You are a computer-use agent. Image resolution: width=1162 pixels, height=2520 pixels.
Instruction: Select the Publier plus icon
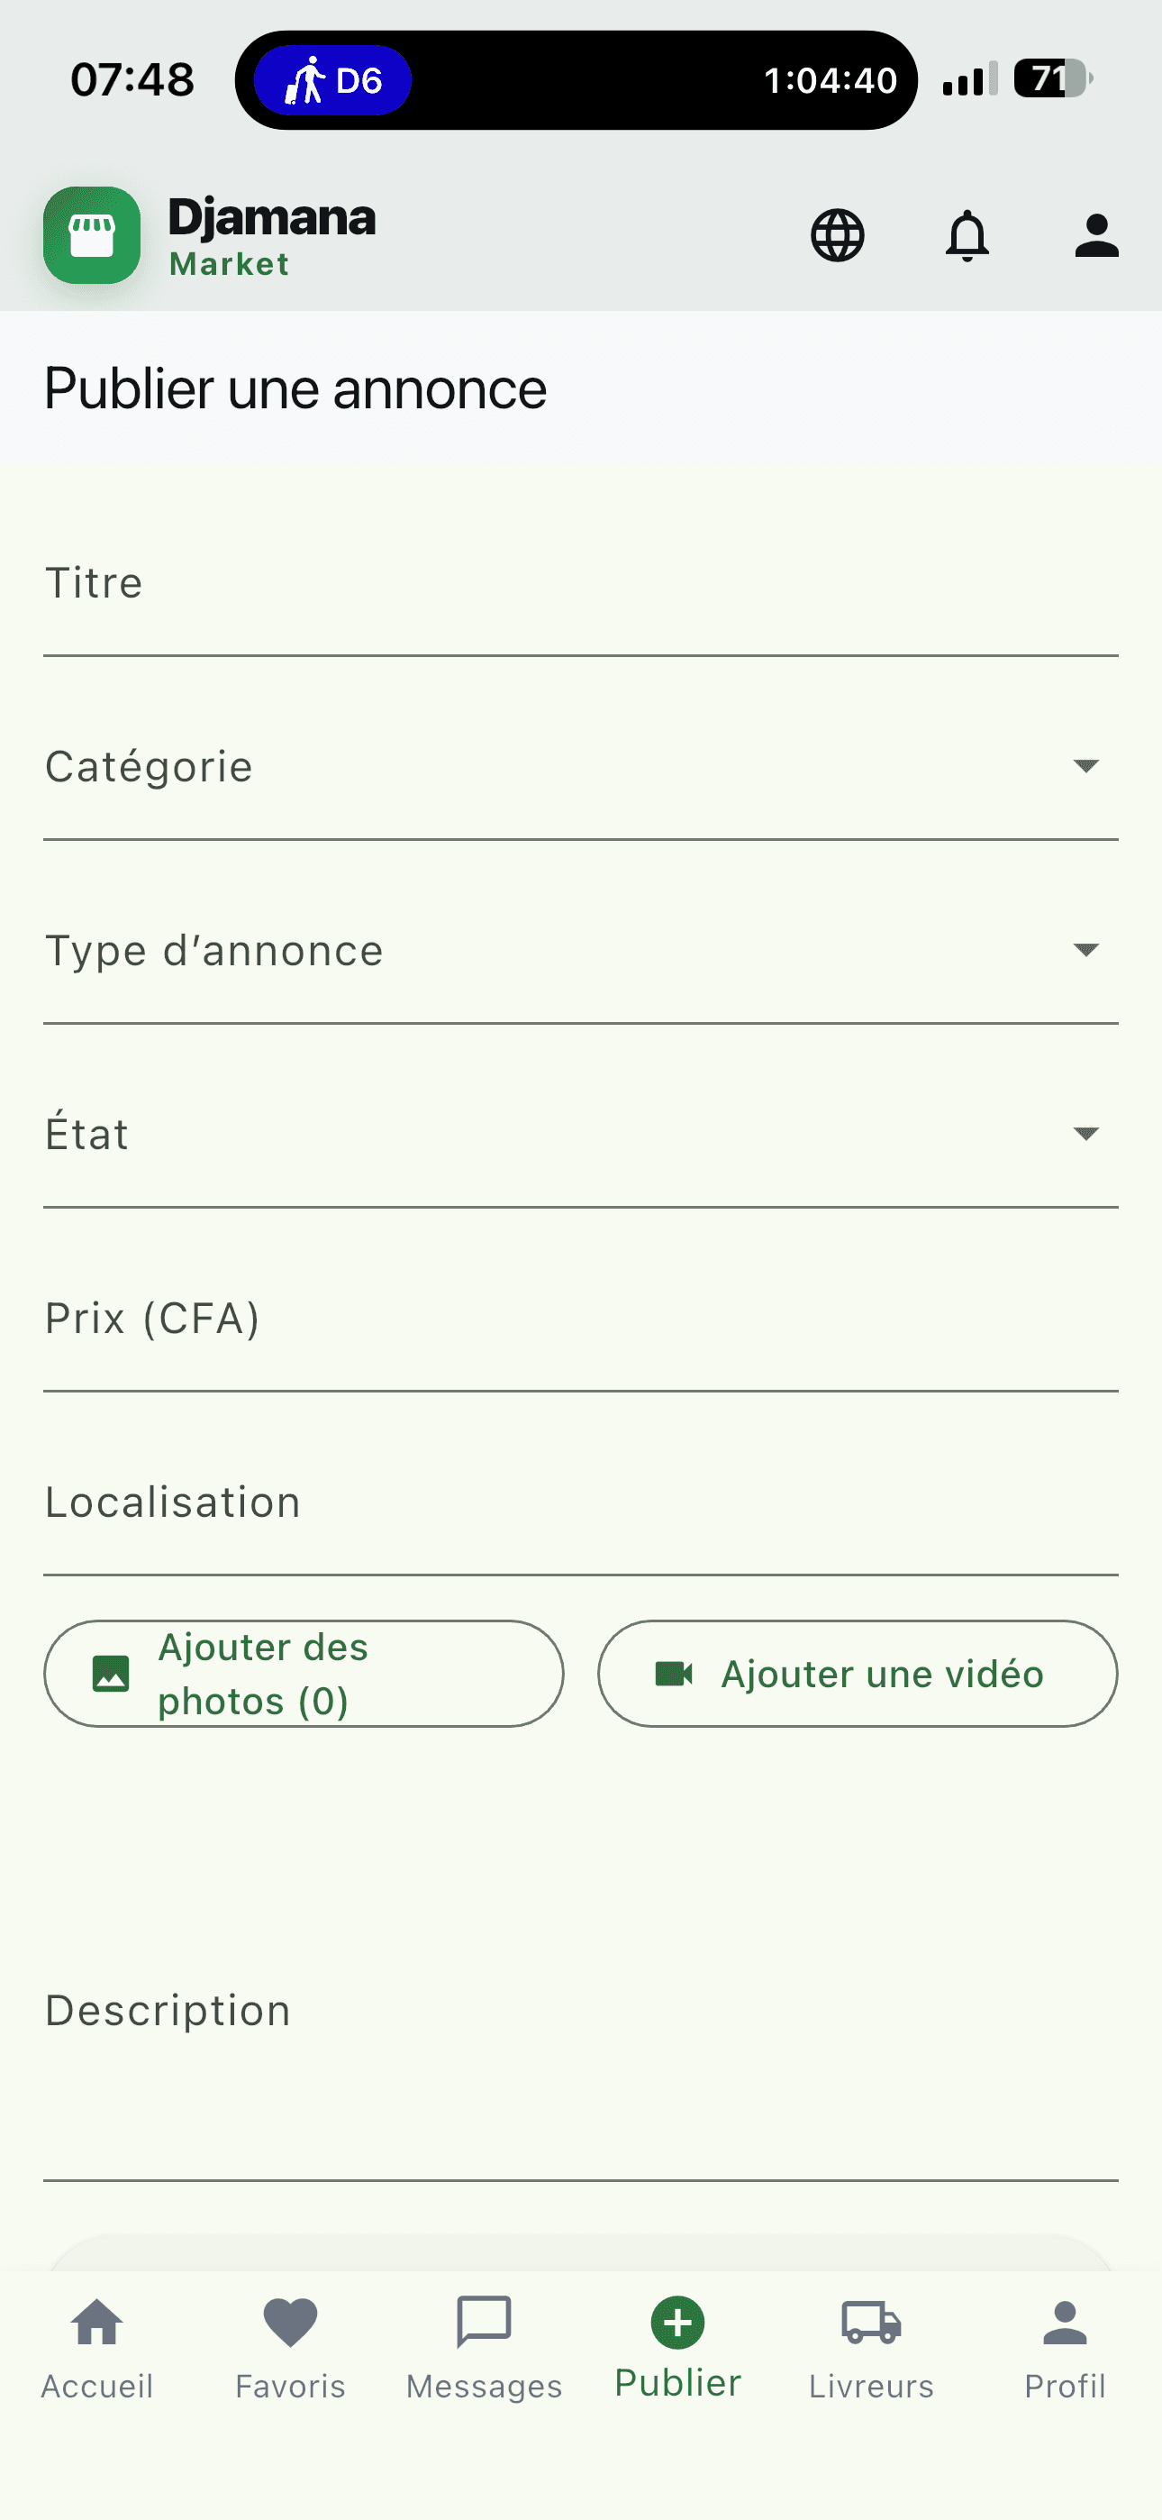(677, 2323)
